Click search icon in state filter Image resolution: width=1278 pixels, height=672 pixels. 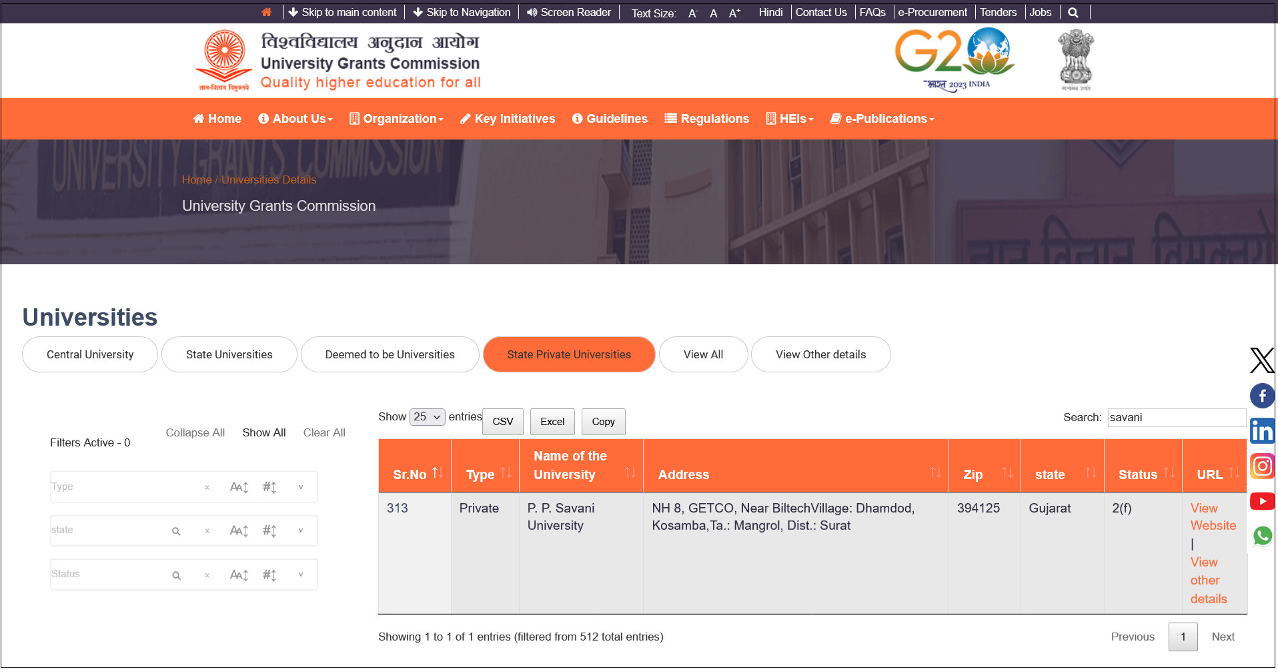click(176, 531)
